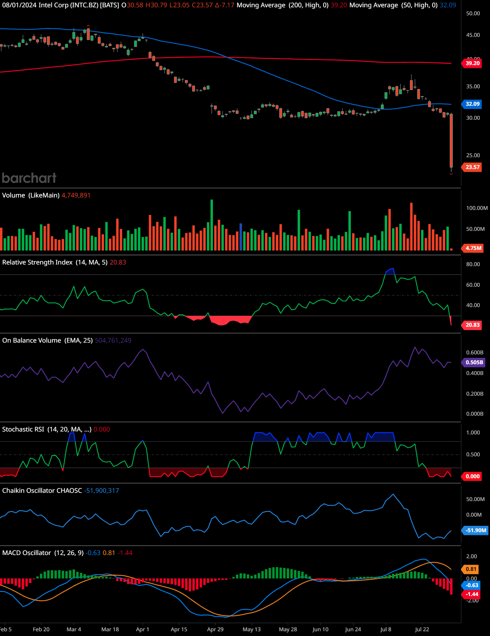The height and width of the screenshot is (636, 490).
Task: Click the 100.00M volume axis label
Action: coord(477,208)
